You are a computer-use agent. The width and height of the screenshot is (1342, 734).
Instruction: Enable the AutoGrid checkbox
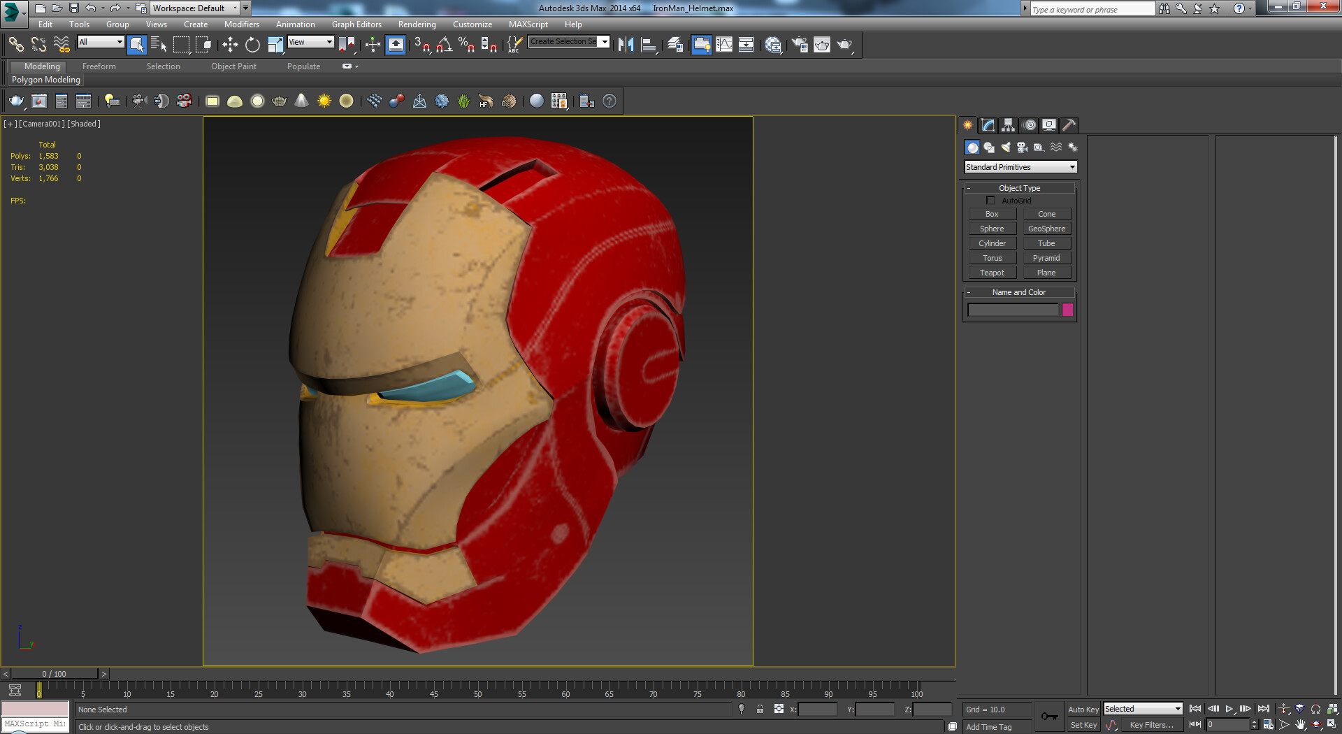(990, 201)
